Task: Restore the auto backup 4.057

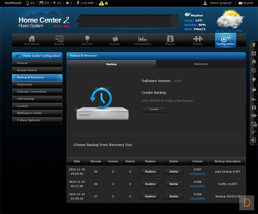Action: click(x=150, y=171)
